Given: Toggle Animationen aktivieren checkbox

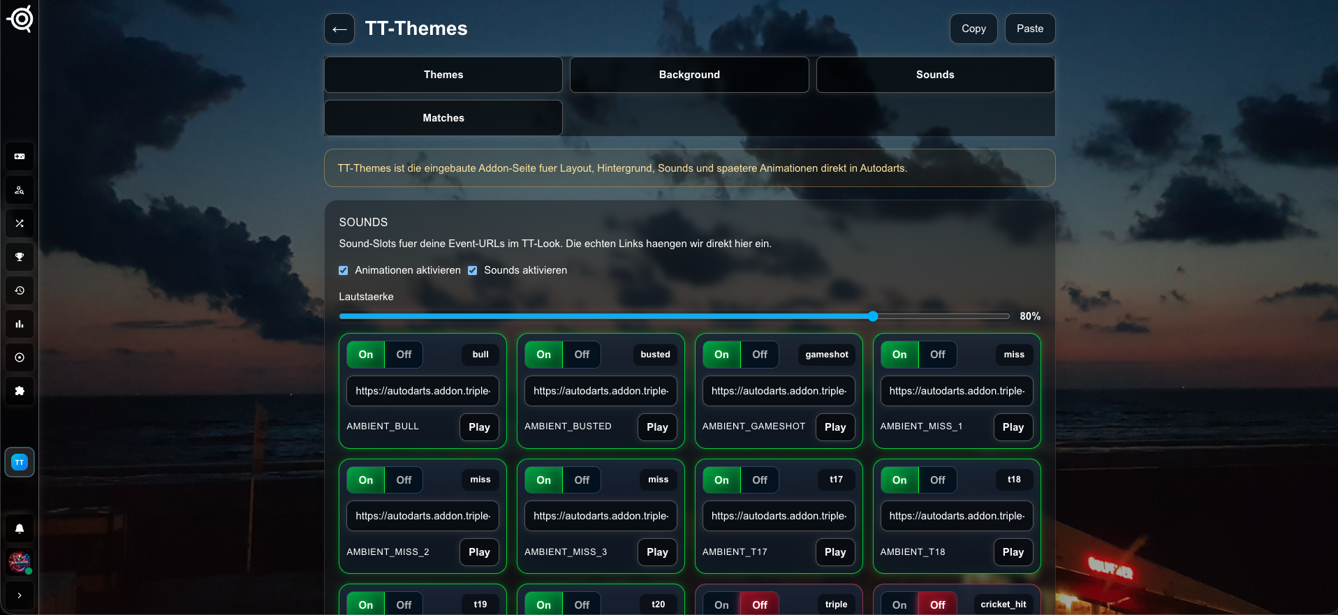Looking at the screenshot, I should click(x=344, y=270).
